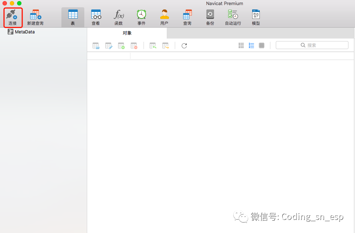Image resolution: width=355 pixels, height=233 pixels.
Task: Select the MetaData connection in sidebar
Action: point(21,32)
